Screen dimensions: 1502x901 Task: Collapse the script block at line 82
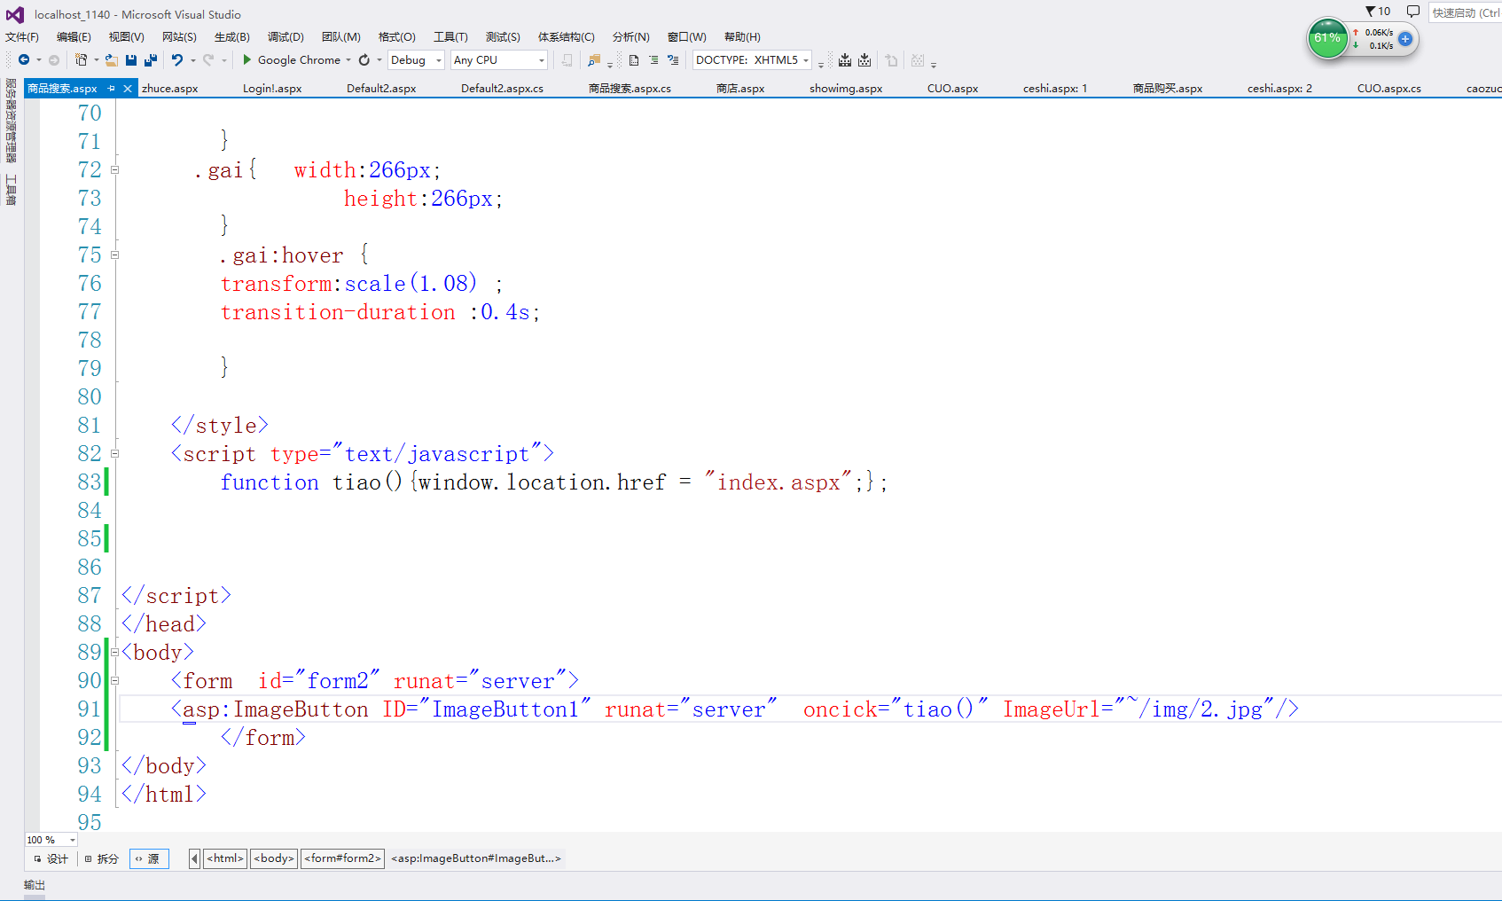pos(114,453)
